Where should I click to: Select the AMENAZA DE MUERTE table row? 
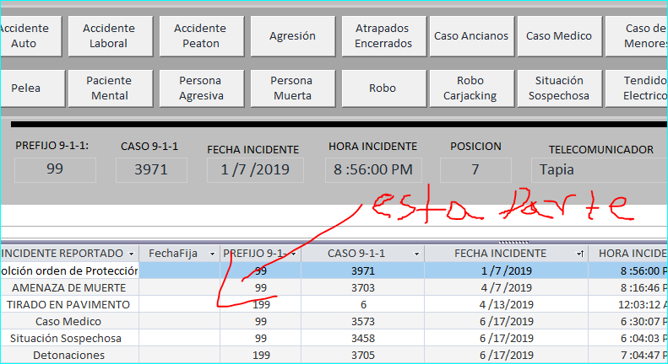[69, 287]
